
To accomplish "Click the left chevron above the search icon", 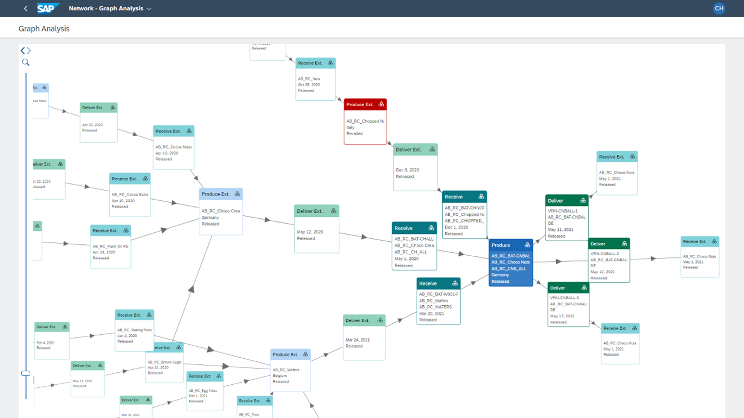I will (x=22, y=50).
